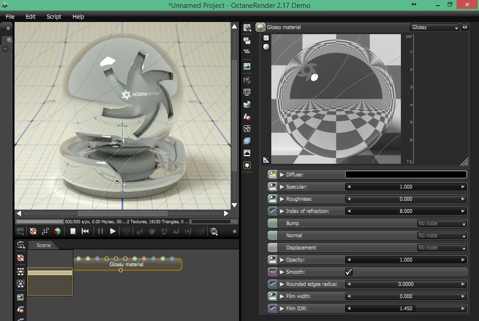Viewport: 479px width, 321px height.
Task: Open render layers with the blue stacked icon
Action: pos(247,141)
